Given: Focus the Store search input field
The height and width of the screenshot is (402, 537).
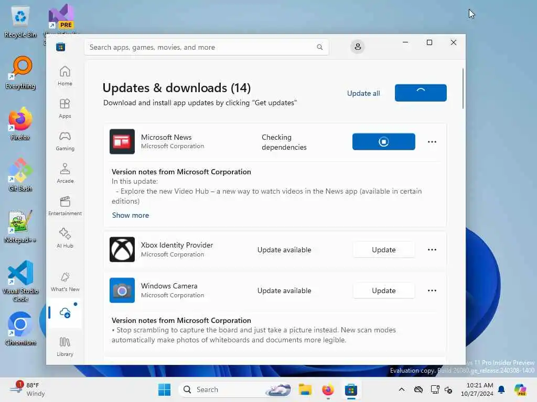Looking at the screenshot, I should [206, 47].
